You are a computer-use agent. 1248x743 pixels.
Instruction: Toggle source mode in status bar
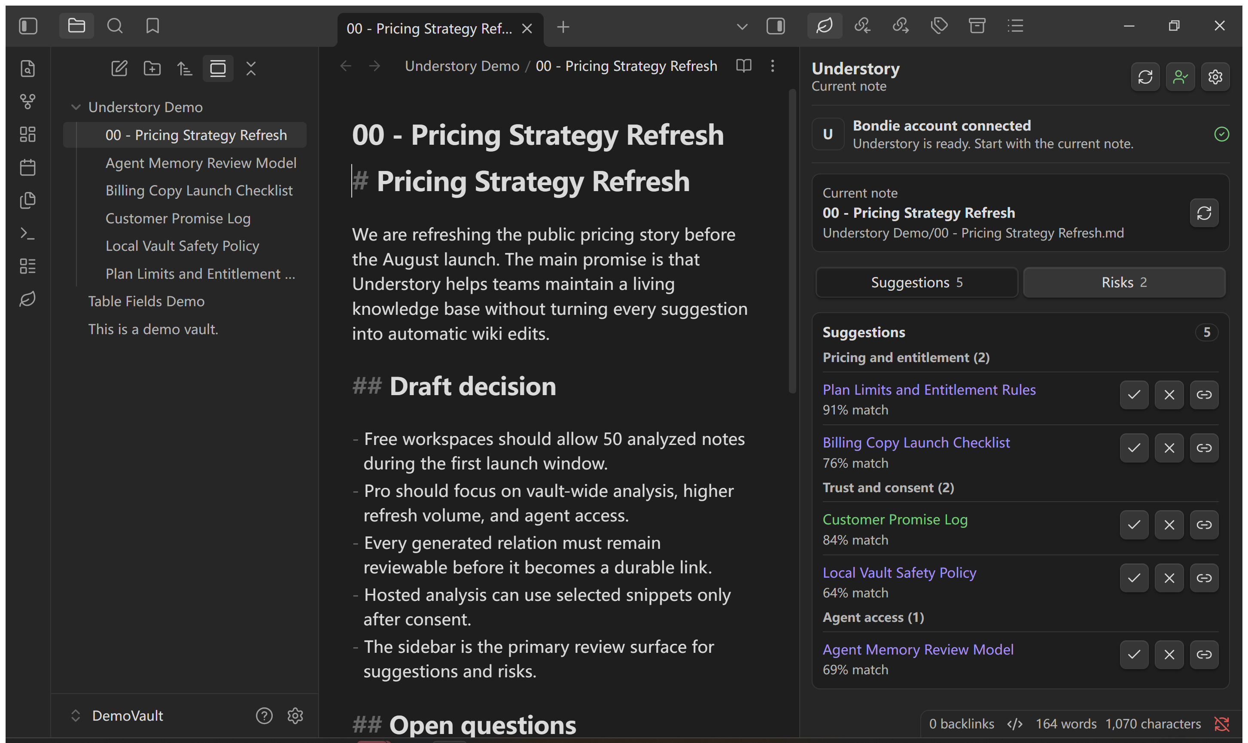pos(1015,724)
